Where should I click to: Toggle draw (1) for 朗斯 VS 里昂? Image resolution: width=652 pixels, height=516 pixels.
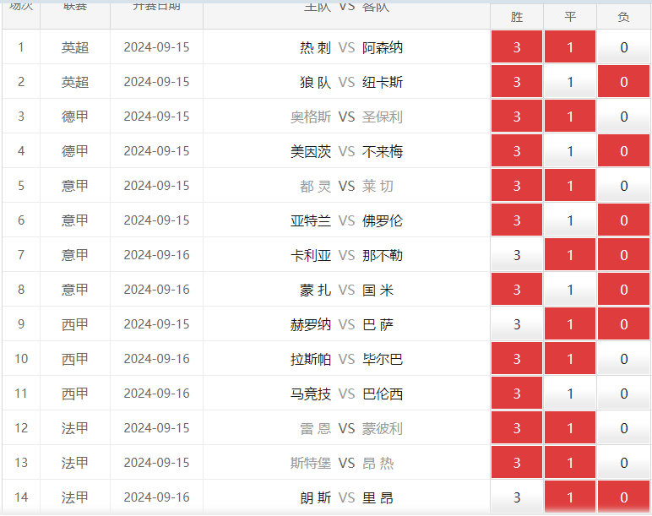point(570,497)
